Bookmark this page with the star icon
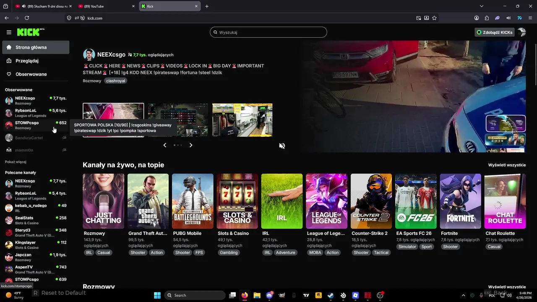The height and width of the screenshot is (302, 537). (435, 18)
